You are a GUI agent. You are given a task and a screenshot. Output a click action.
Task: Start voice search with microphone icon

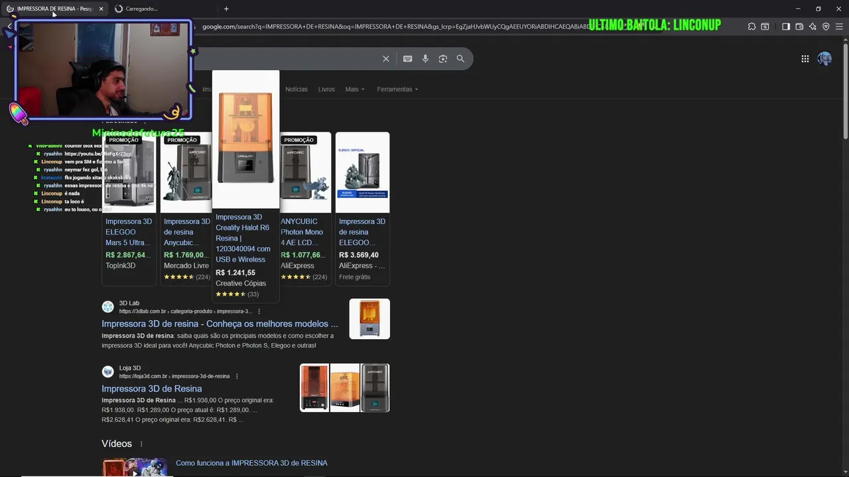coord(425,59)
